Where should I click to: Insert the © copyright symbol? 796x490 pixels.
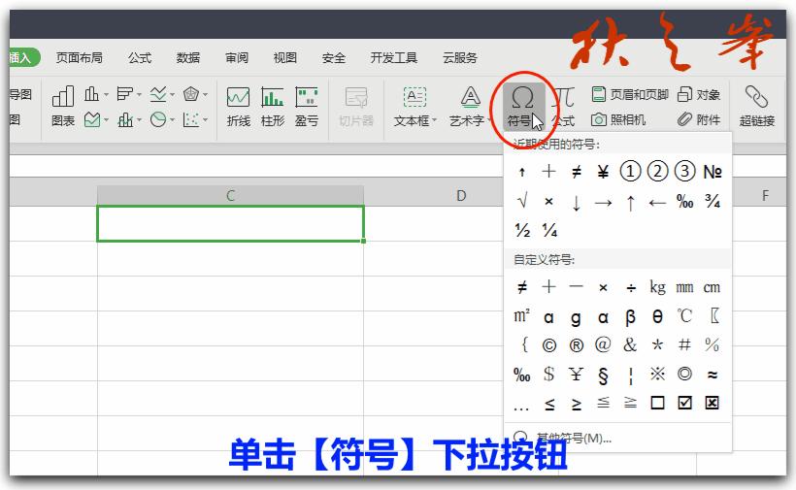[x=548, y=345]
